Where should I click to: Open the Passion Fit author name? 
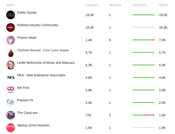pyautogui.click(x=25, y=100)
